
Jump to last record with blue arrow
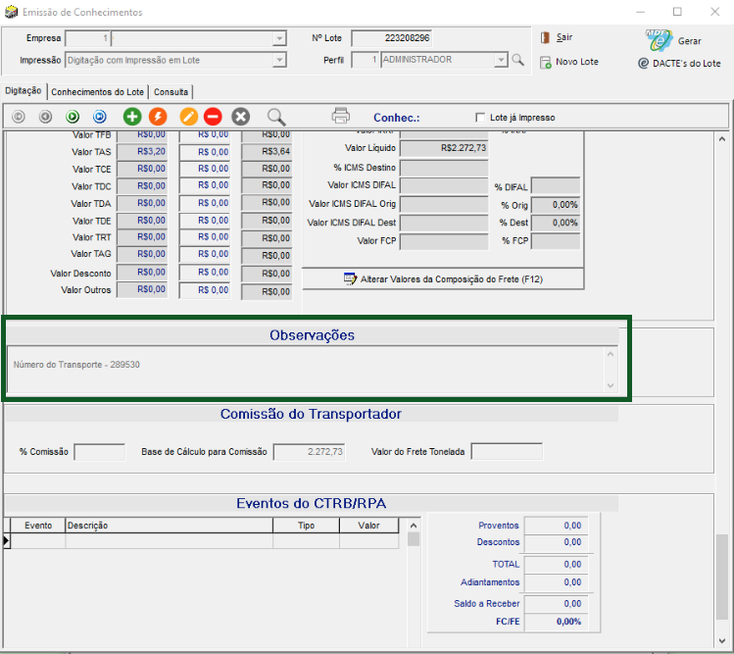click(99, 117)
